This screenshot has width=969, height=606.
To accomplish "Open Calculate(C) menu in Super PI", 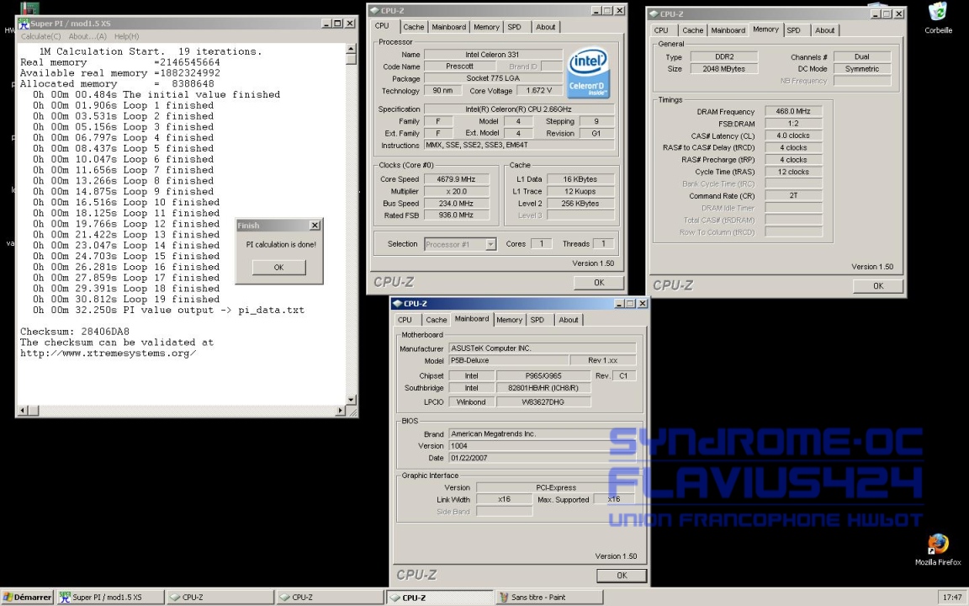I will pyautogui.click(x=40, y=36).
